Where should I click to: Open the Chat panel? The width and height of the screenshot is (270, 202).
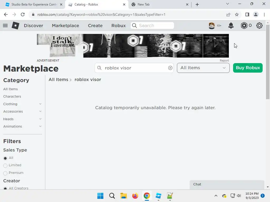pyautogui.click(x=227, y=185)
